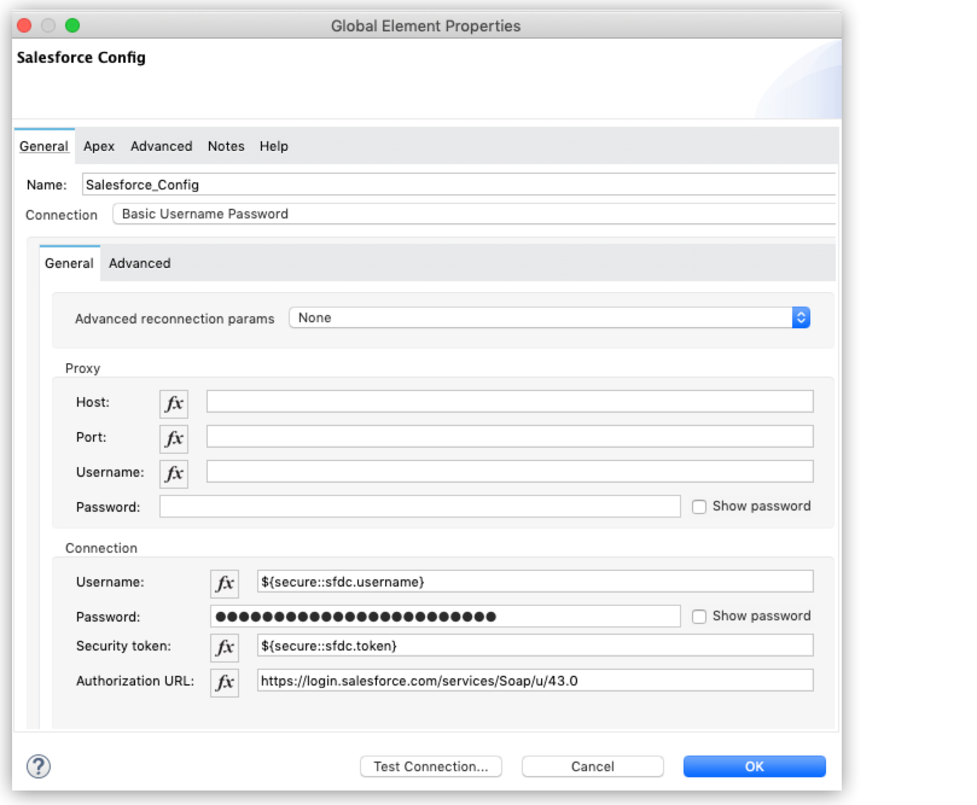Toggle Show password beside the masked password field
This screenshot has width=977, height=805.
(699, 616)
